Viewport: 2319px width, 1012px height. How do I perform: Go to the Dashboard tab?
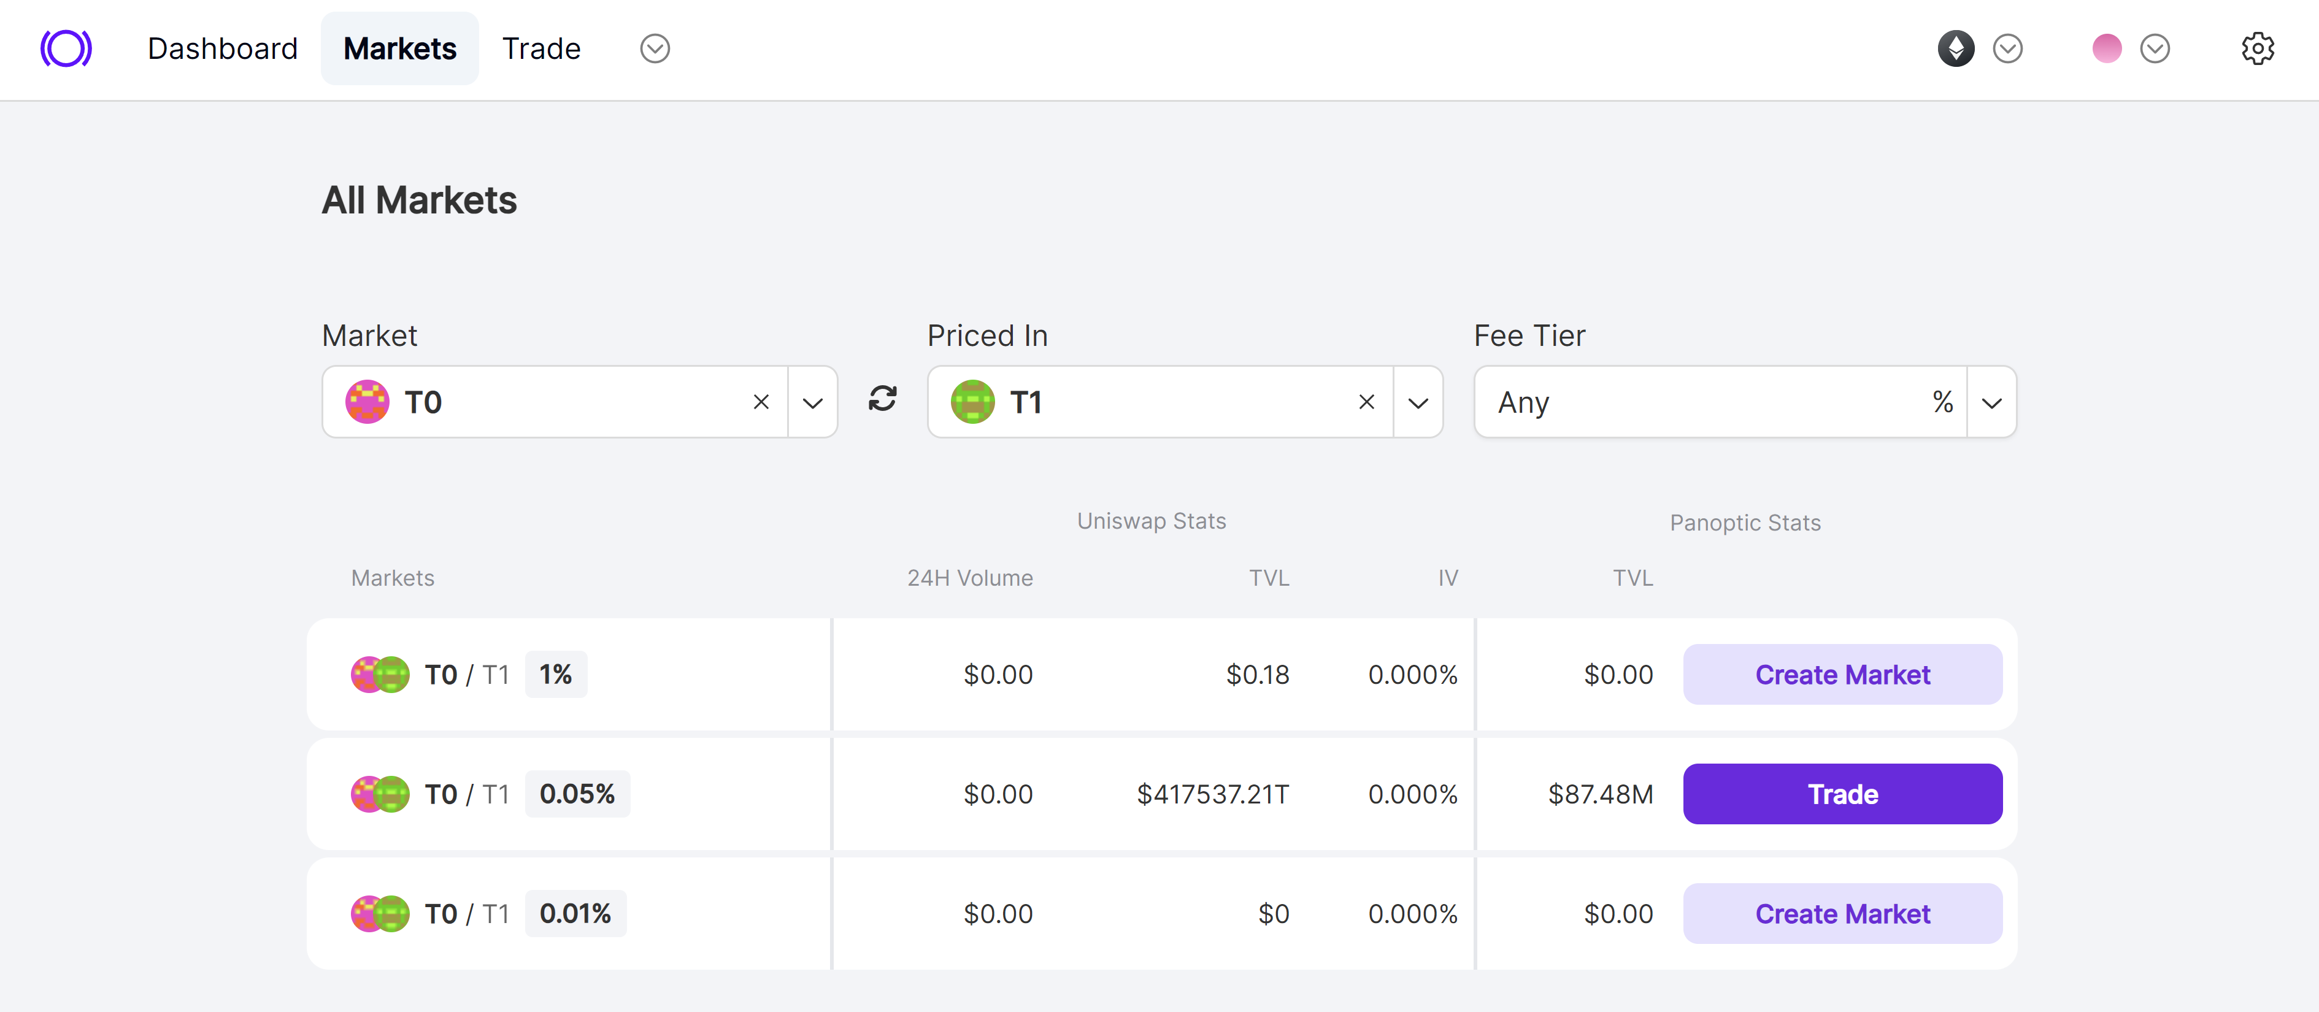222,48
